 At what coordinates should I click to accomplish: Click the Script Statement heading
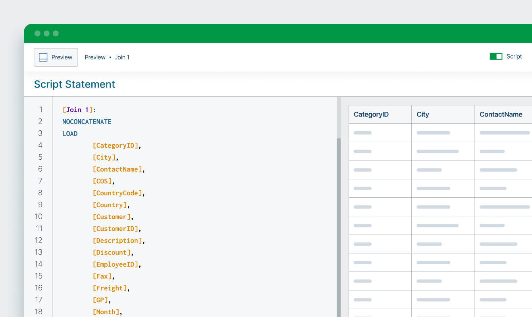tap(75, 84)
